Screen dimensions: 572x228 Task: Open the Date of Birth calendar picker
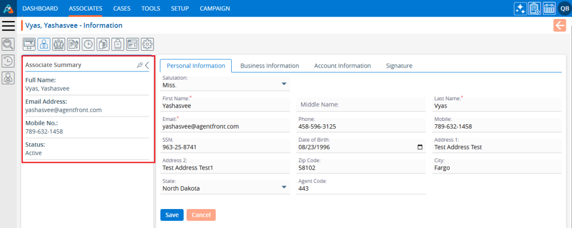tap(420, 147)
